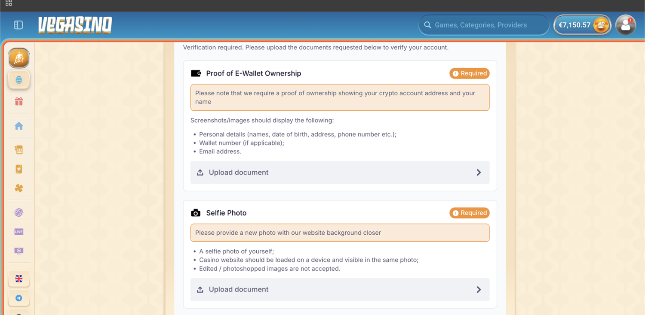This screenshot has height=315, width=645.
Task: Go to home via house icon
Action: pos(19,126)
